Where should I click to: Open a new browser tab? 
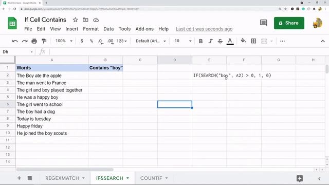coord(46,3)
